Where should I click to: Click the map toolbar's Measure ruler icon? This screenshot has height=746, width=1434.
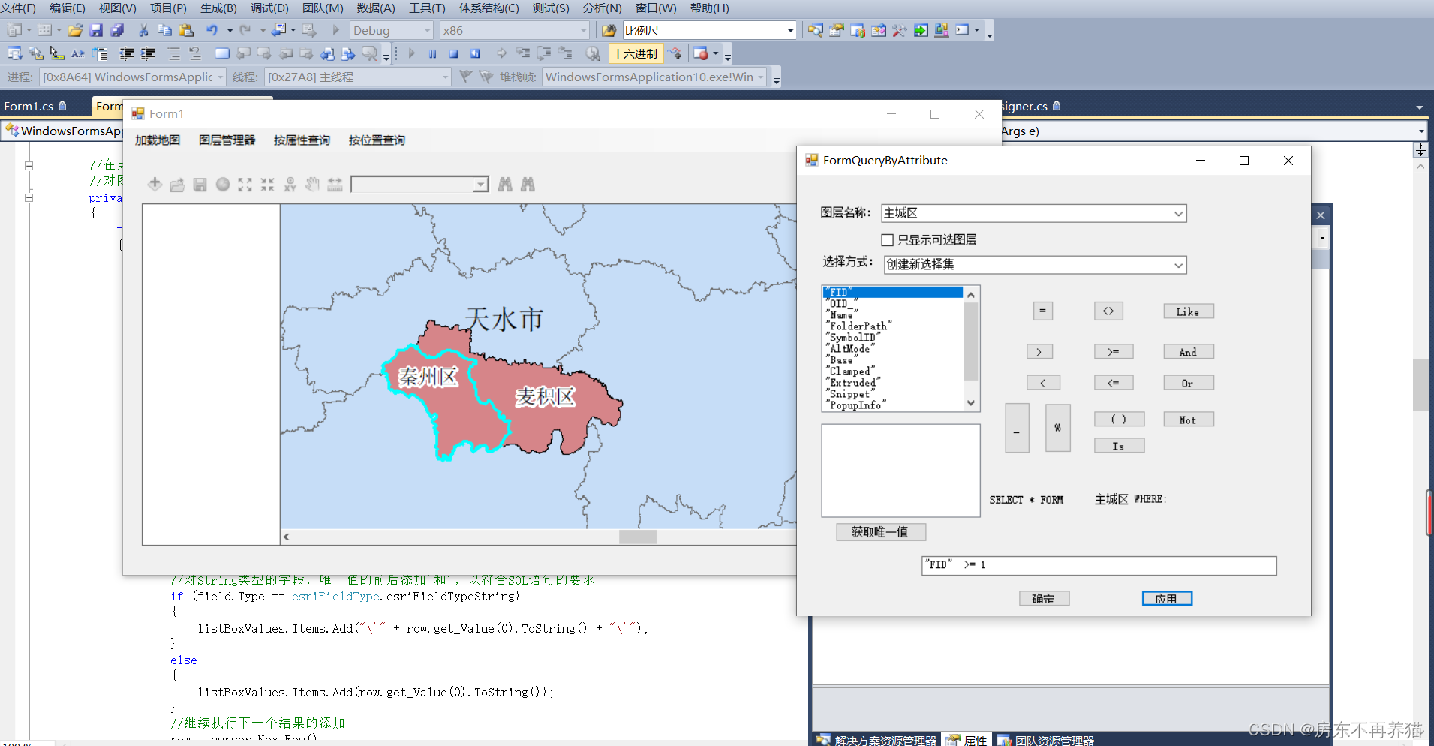(335, 185)
